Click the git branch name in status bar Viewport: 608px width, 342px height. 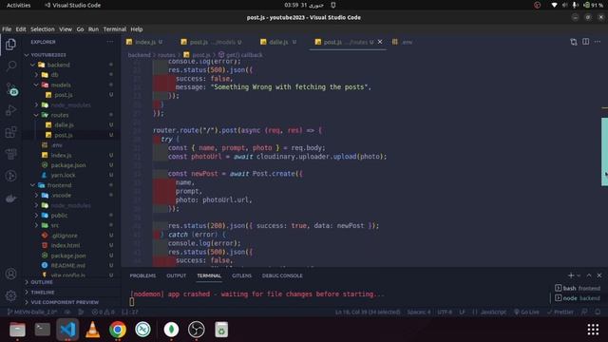pyautogui.click(x=32, y=312)
